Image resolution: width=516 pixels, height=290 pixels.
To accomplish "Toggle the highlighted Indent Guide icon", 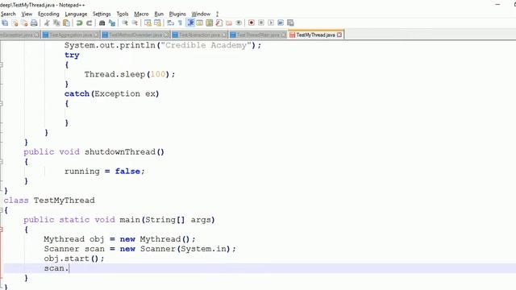I will [190, 23].
